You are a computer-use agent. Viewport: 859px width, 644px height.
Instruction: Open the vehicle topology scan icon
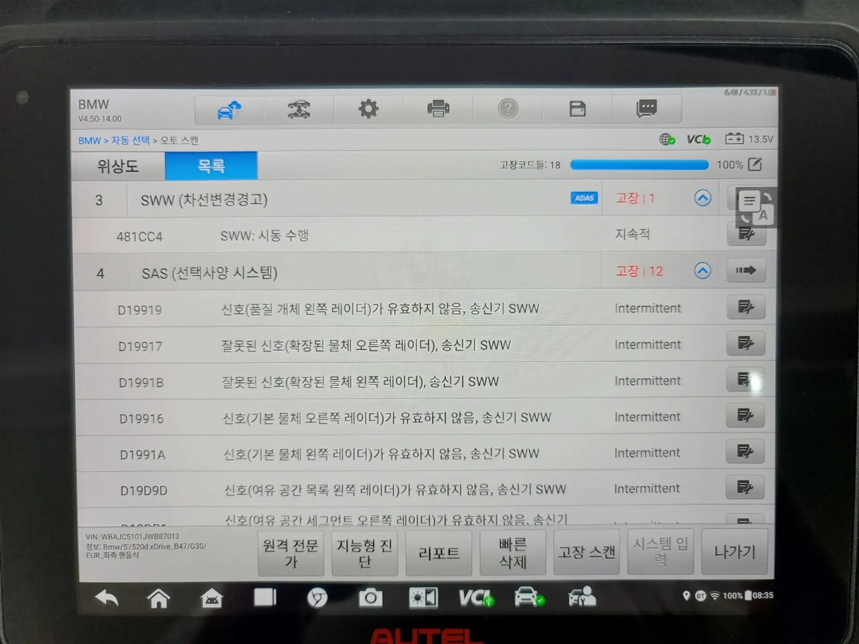pyautogui.click(x=299, y=110)
